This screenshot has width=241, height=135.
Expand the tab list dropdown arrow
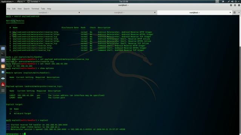pyautogui.click(x=239, y=12)
